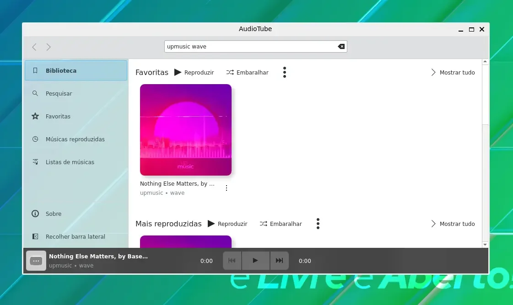Show all Mais reproduzidas with Mostrar tudo
The image size is (513, 305).
453,224
